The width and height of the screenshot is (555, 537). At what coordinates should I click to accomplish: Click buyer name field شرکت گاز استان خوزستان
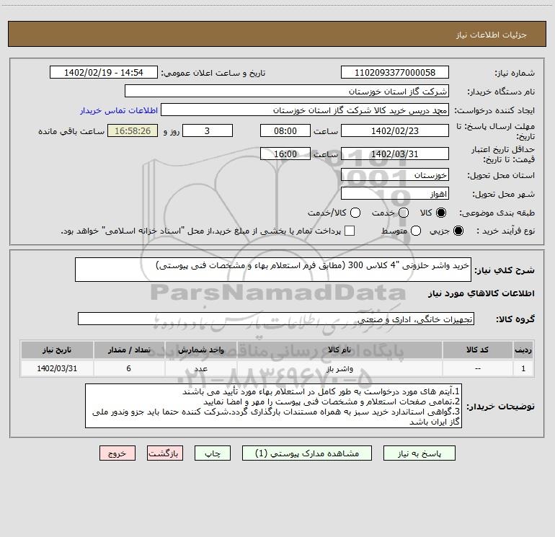tap(287, 92)
